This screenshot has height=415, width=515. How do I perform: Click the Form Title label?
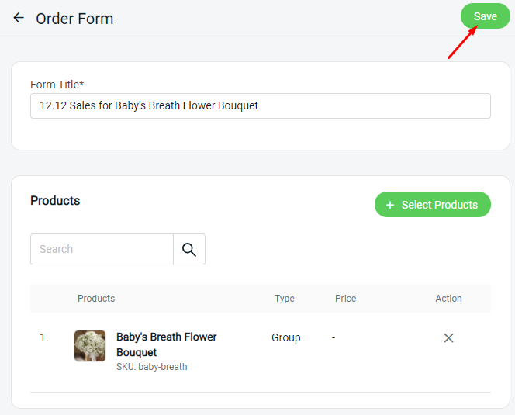57,84
